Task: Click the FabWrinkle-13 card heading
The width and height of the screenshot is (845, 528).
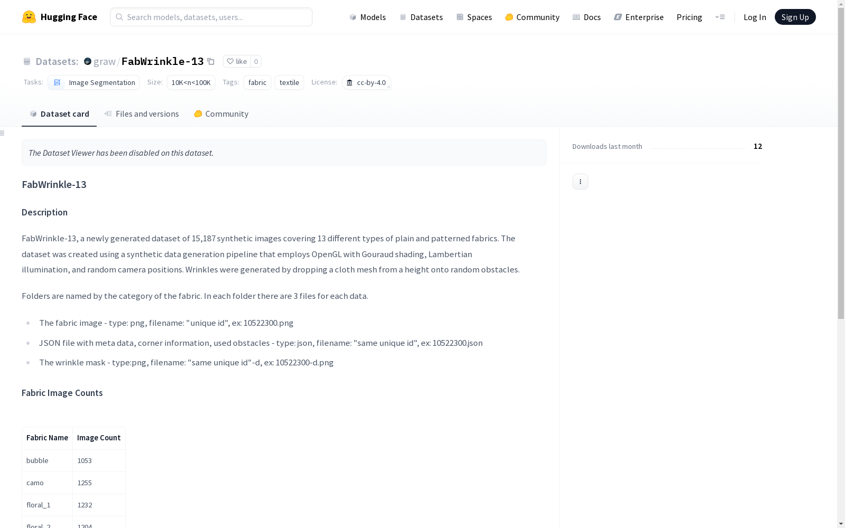Action: [54, 184]
